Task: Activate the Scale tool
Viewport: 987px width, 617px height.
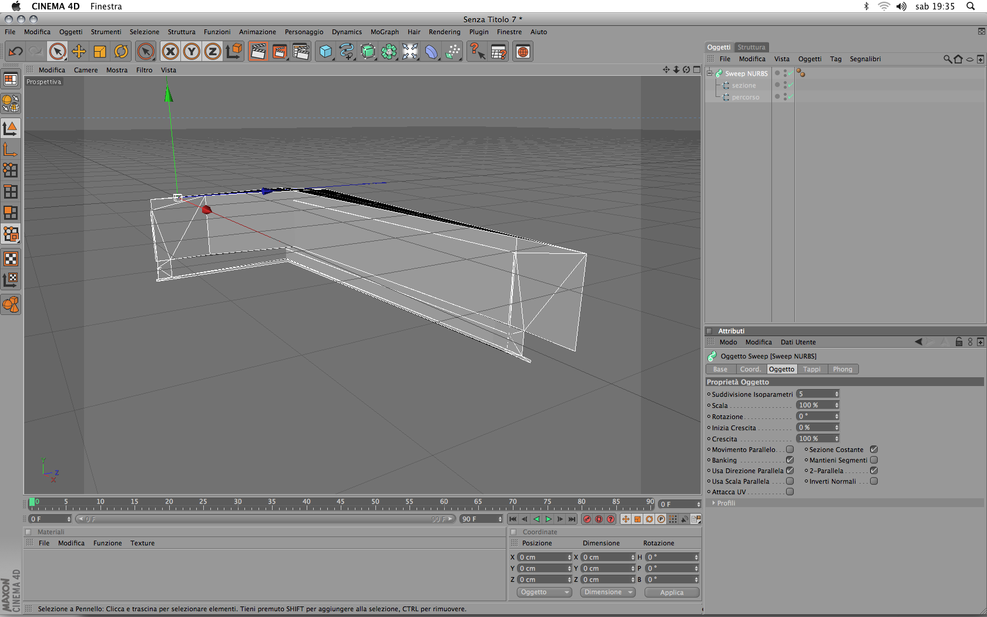Action: [x=100, y=52]
